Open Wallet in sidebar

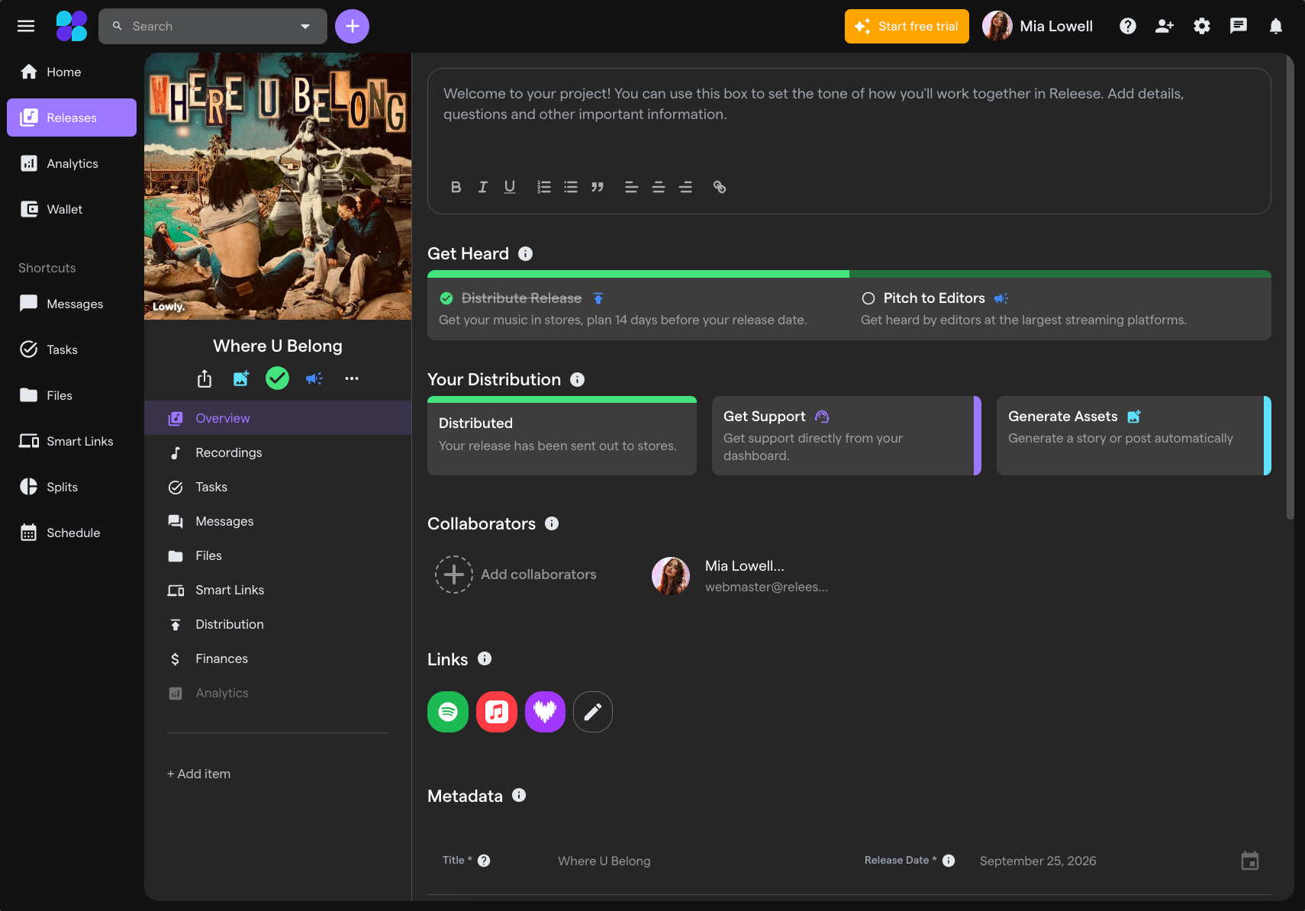click(72, 209)
